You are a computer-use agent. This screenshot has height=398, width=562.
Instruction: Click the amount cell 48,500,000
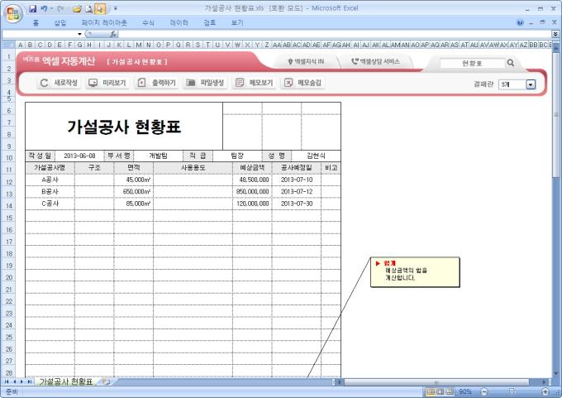point(252,180)
